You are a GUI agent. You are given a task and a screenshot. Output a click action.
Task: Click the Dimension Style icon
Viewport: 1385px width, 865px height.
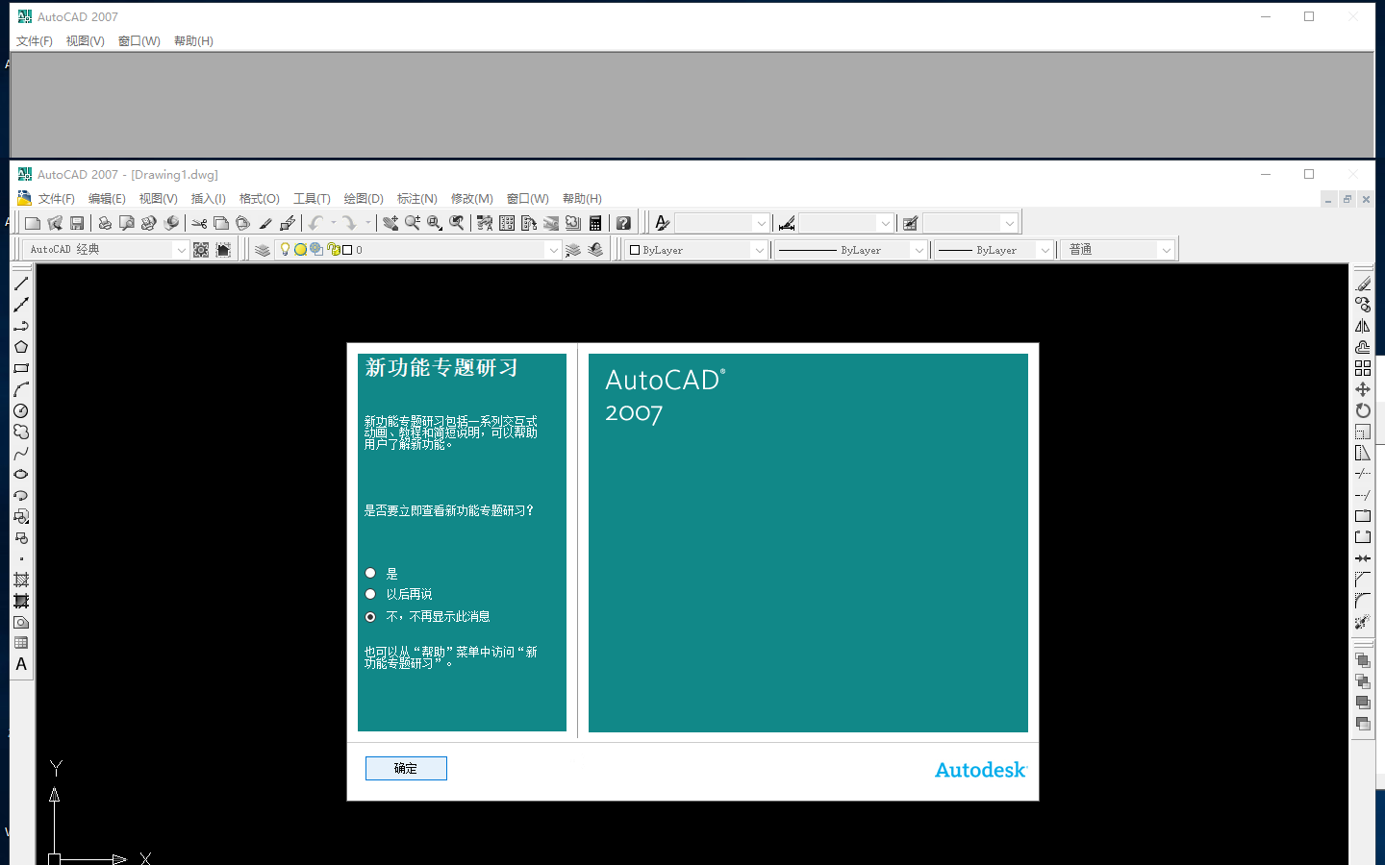pos(787,223)
